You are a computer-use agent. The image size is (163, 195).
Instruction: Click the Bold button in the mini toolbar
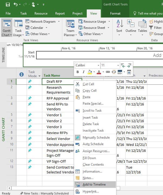(78, 72)
